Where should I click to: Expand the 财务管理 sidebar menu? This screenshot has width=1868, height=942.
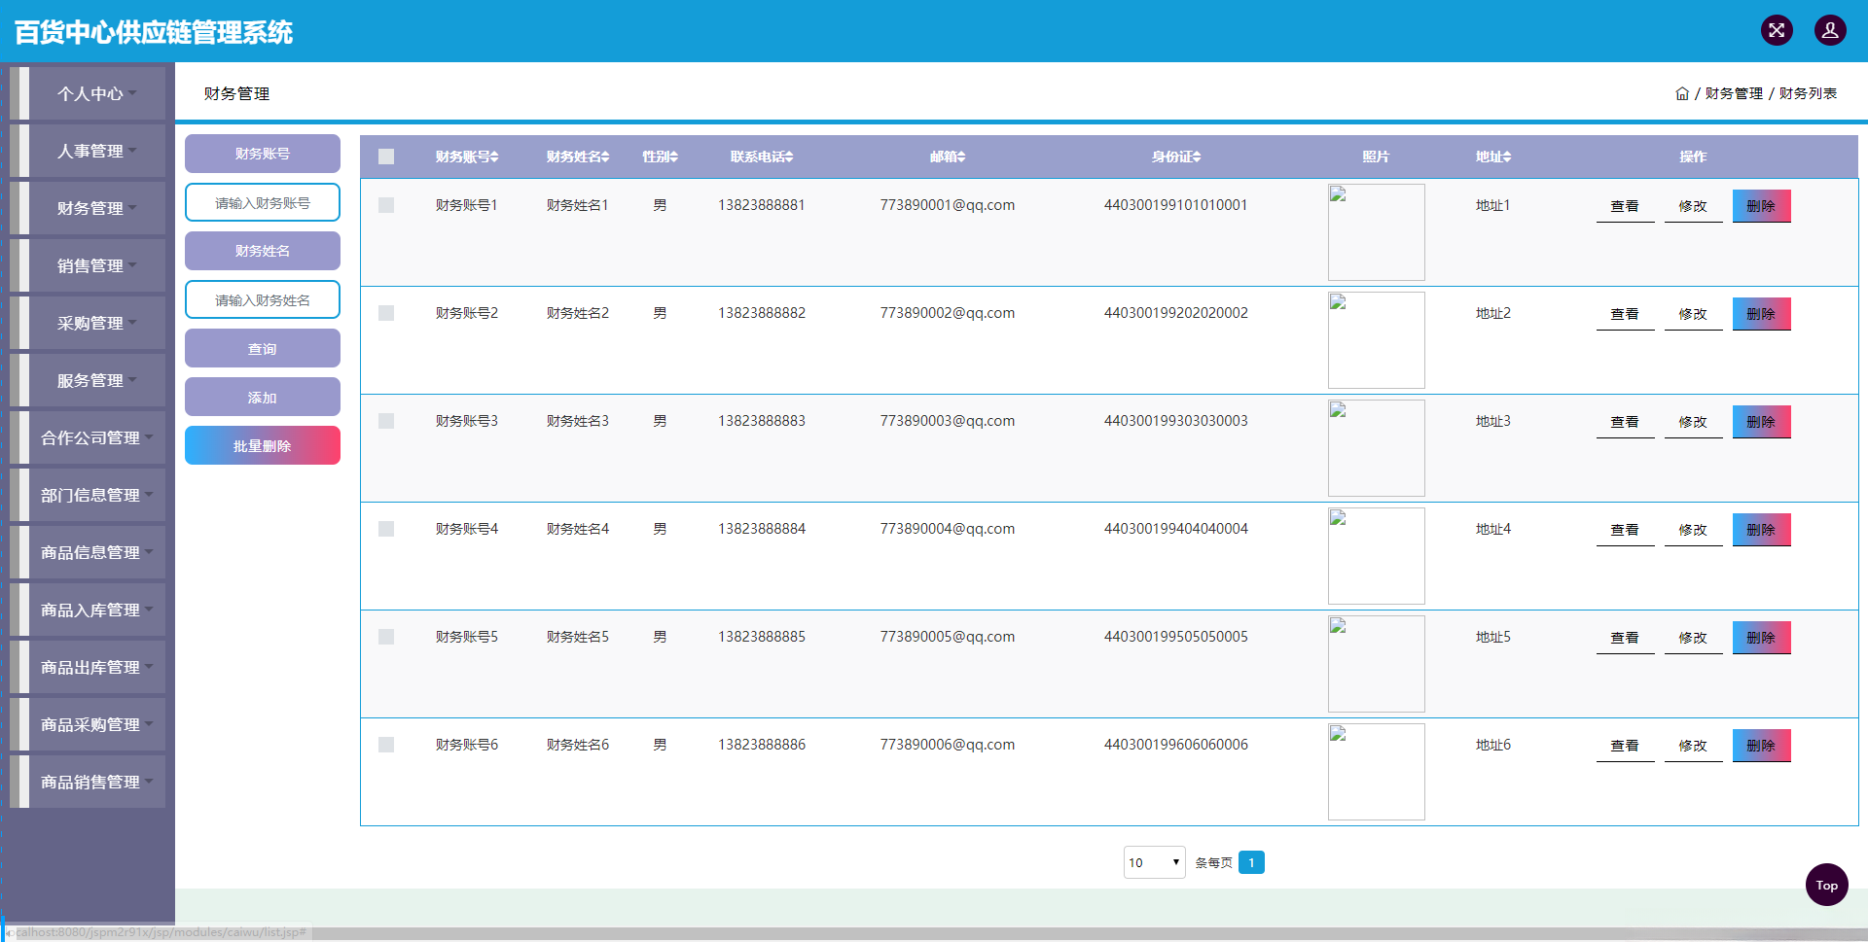[x=88, y=208]
